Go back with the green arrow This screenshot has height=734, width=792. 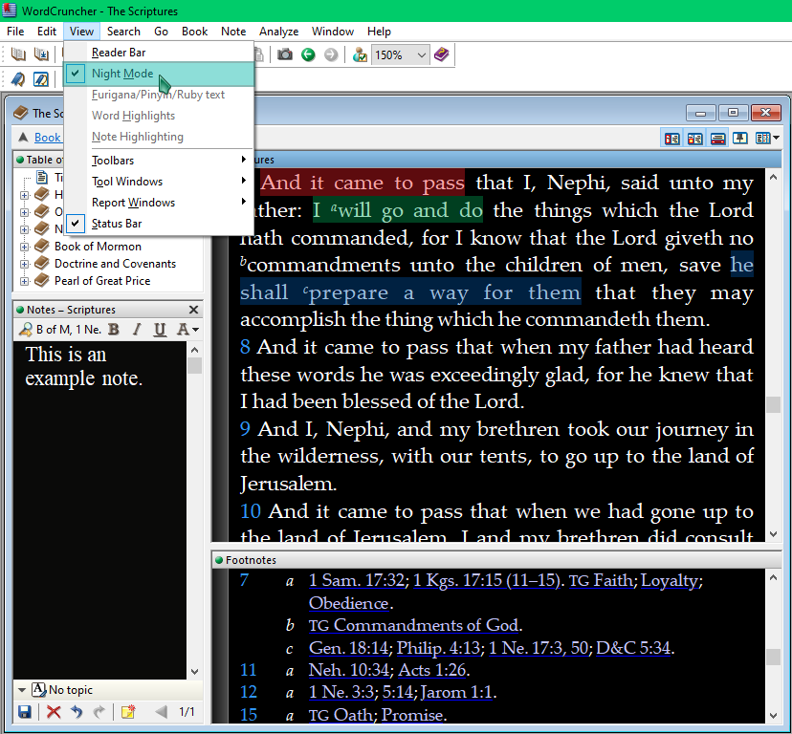pyautogui.click(x=308, y=54)
